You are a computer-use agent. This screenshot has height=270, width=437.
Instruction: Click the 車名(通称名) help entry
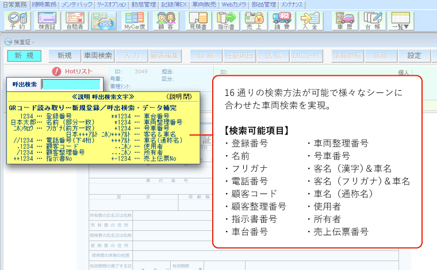(x=163, y=140)
